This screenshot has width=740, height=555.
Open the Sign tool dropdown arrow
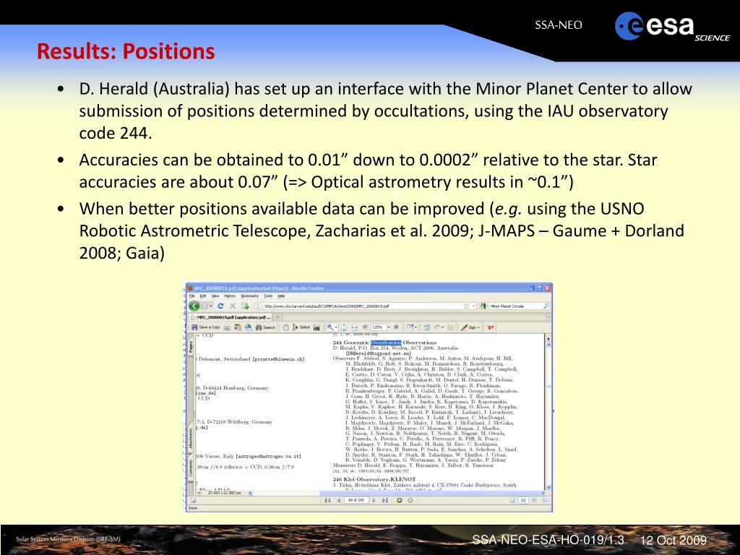478,327
